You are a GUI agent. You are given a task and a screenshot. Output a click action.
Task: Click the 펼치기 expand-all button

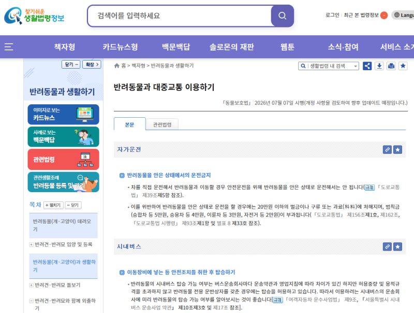tap(53, 205)
